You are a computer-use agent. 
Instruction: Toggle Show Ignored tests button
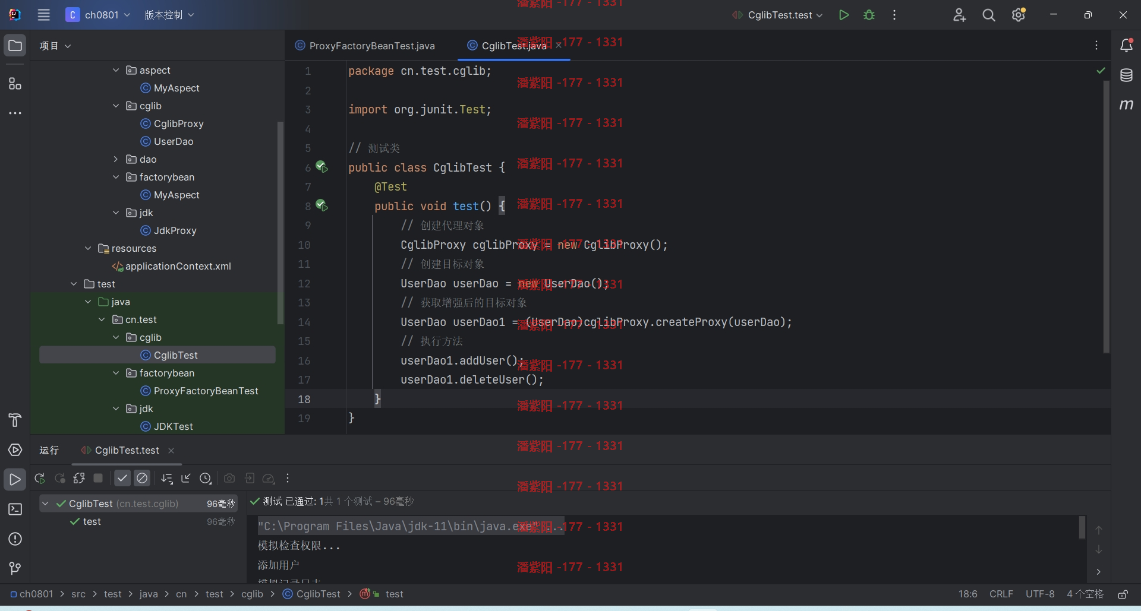[142, 478]
